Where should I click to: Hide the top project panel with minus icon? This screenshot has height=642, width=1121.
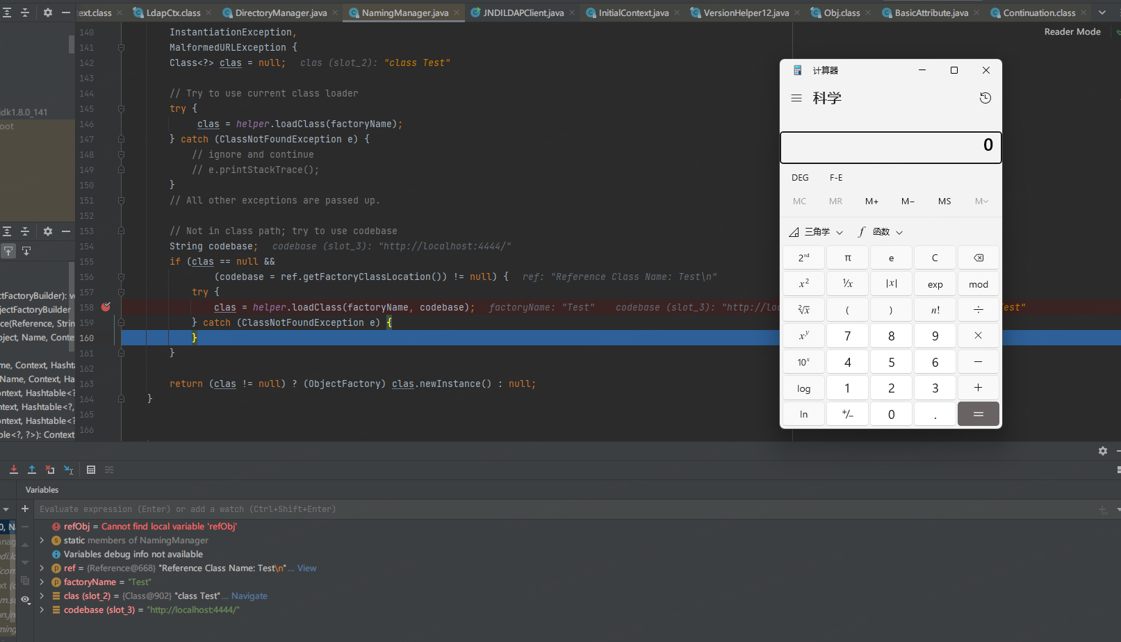coord(66,13)
